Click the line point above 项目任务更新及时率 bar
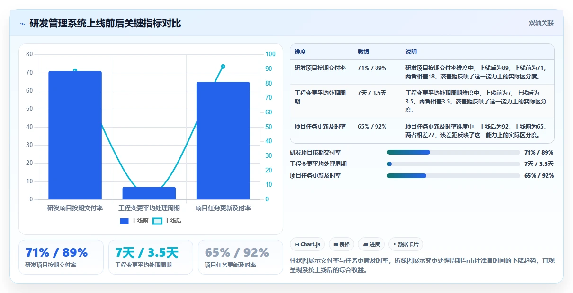The image size is (573, 293). (x=223, y=67)
